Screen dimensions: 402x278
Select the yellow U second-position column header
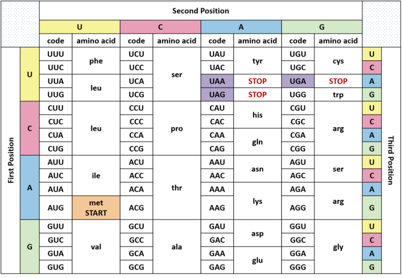[x=80, y=27]
